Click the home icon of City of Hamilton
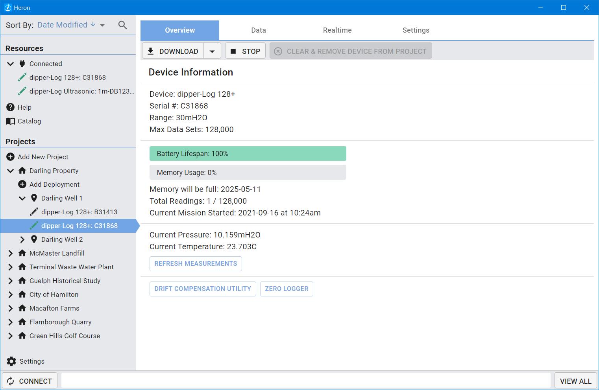The width and height of the screenshot is (599, 390). (22, 294)
